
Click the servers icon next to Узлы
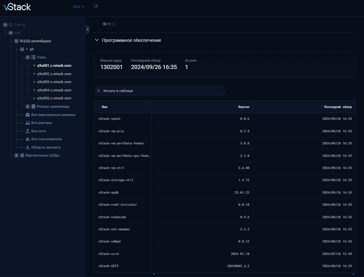[33, 57]
